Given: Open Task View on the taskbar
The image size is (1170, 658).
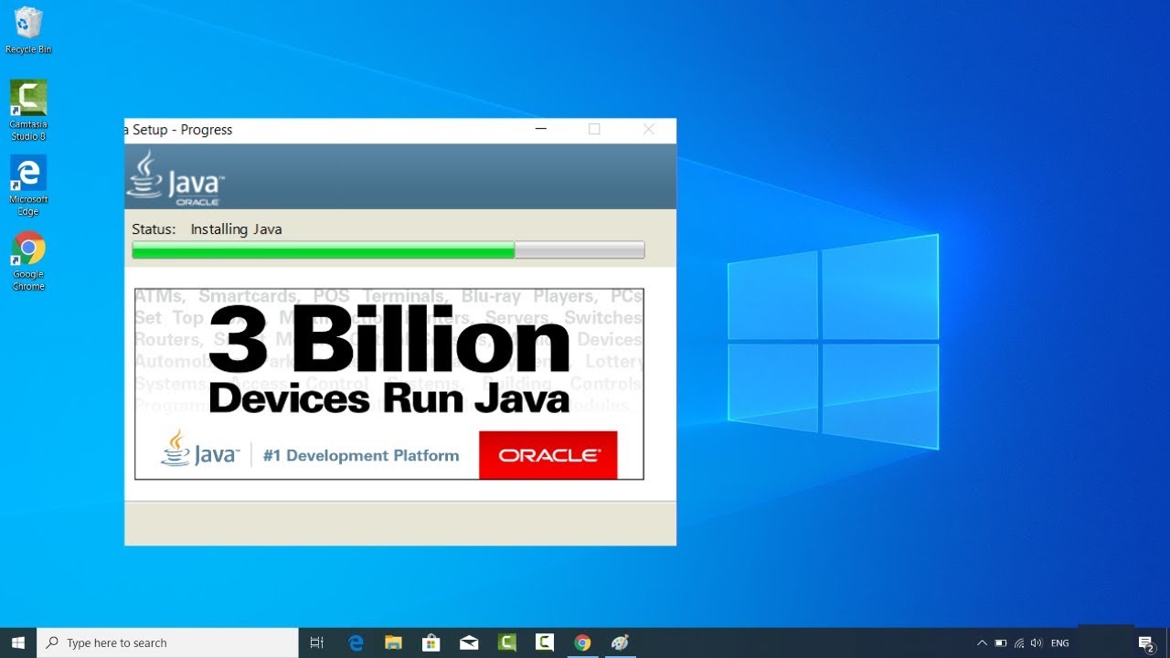Looking at the screenshot, I should coord(316,642).
